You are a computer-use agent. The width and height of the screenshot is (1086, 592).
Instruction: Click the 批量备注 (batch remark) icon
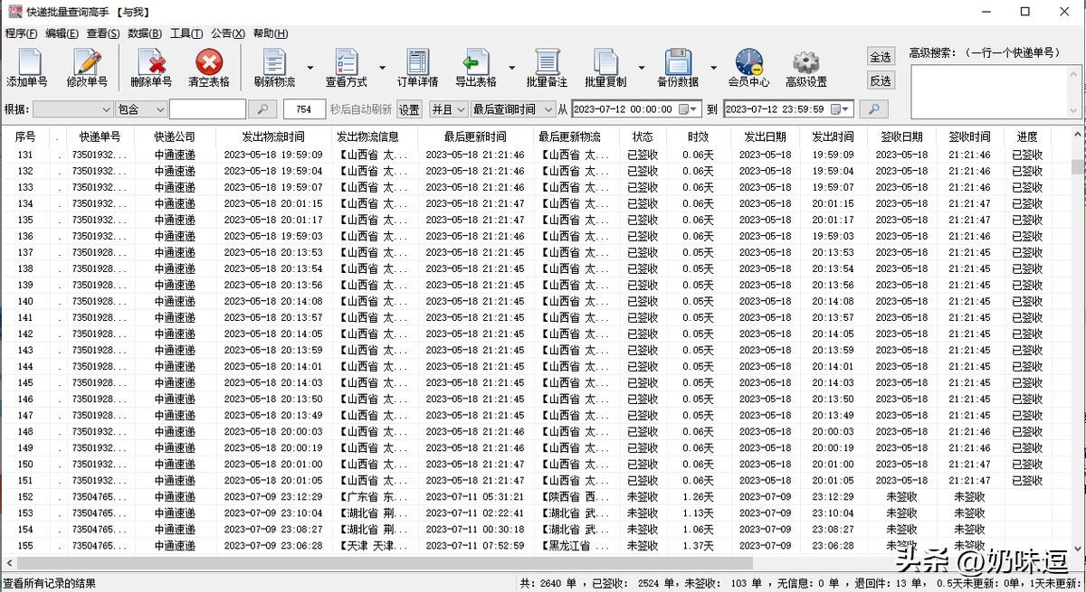[x=548, y=63]
